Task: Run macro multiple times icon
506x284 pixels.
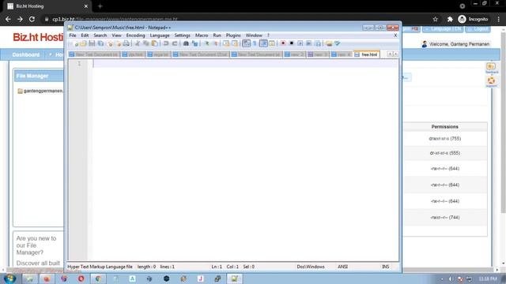Action: [x=309, y=43]
